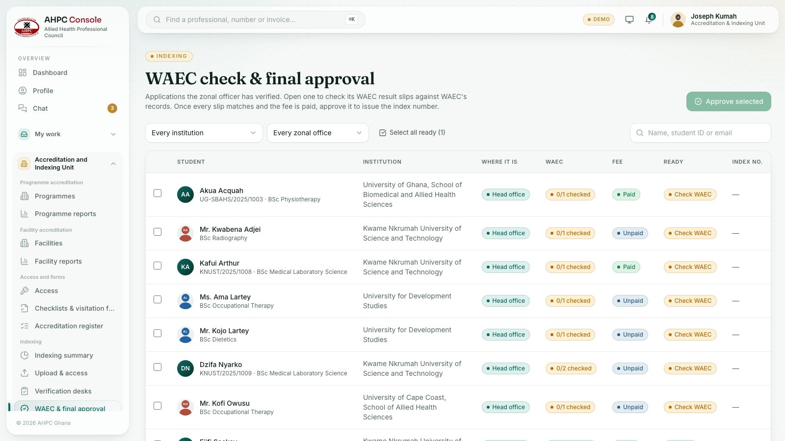
Task: Click the Approve selected button
Action: (x=729, y=101)
